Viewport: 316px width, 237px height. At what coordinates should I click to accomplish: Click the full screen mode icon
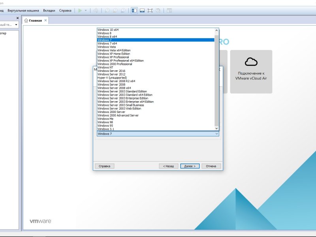coord(150,11)
